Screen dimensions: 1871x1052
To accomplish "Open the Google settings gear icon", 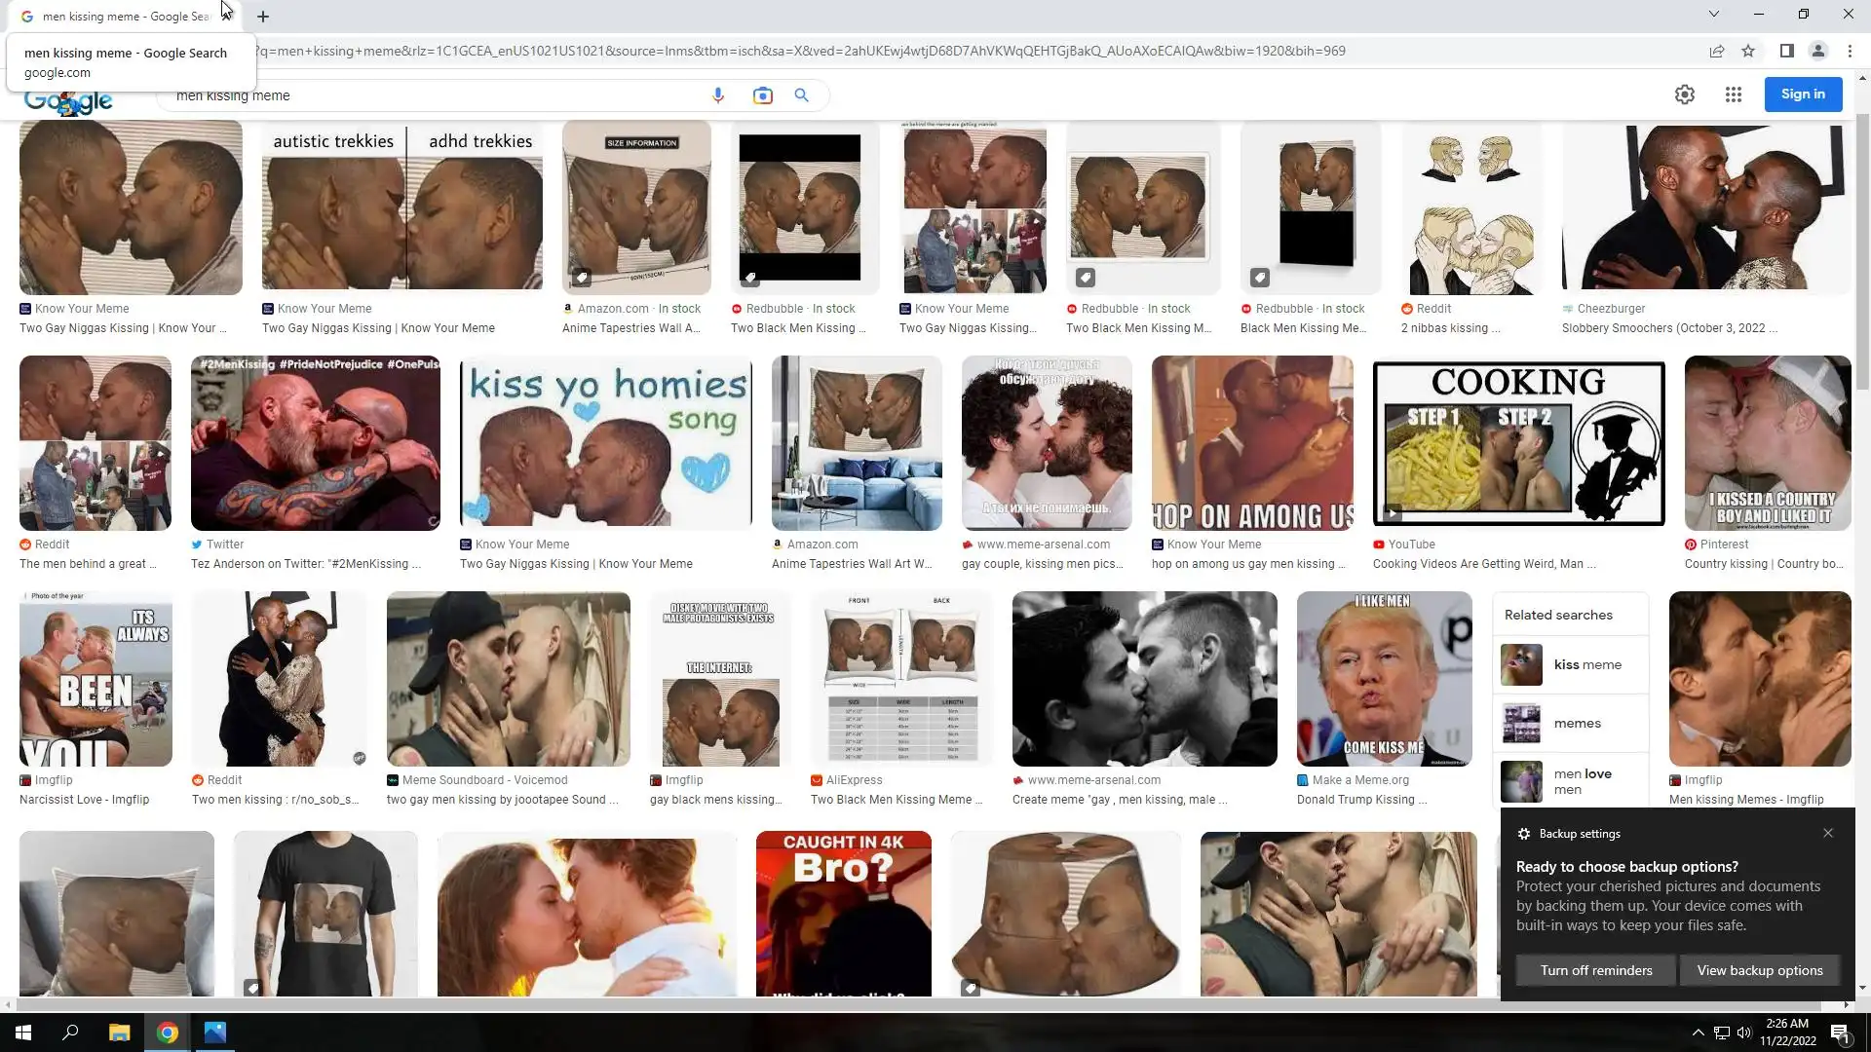I will click(1684, 94).
